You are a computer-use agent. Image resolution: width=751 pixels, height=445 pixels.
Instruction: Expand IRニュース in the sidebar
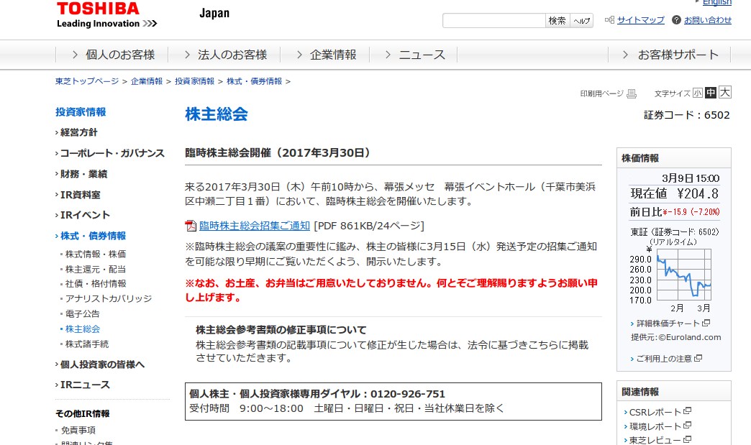click(x=86, y=385)
